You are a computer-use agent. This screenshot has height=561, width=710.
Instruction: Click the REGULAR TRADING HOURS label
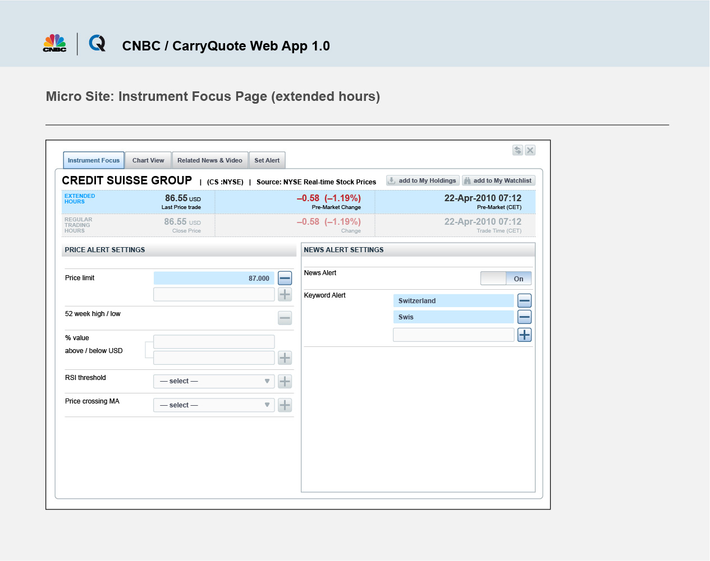coord(78,225)
